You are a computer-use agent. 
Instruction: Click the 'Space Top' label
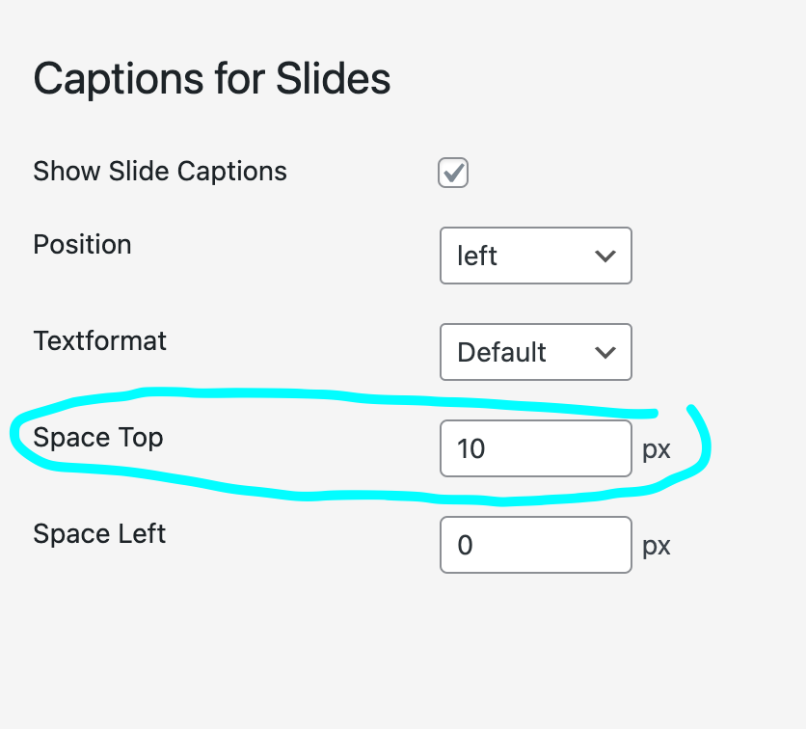(x=97, y=437)
